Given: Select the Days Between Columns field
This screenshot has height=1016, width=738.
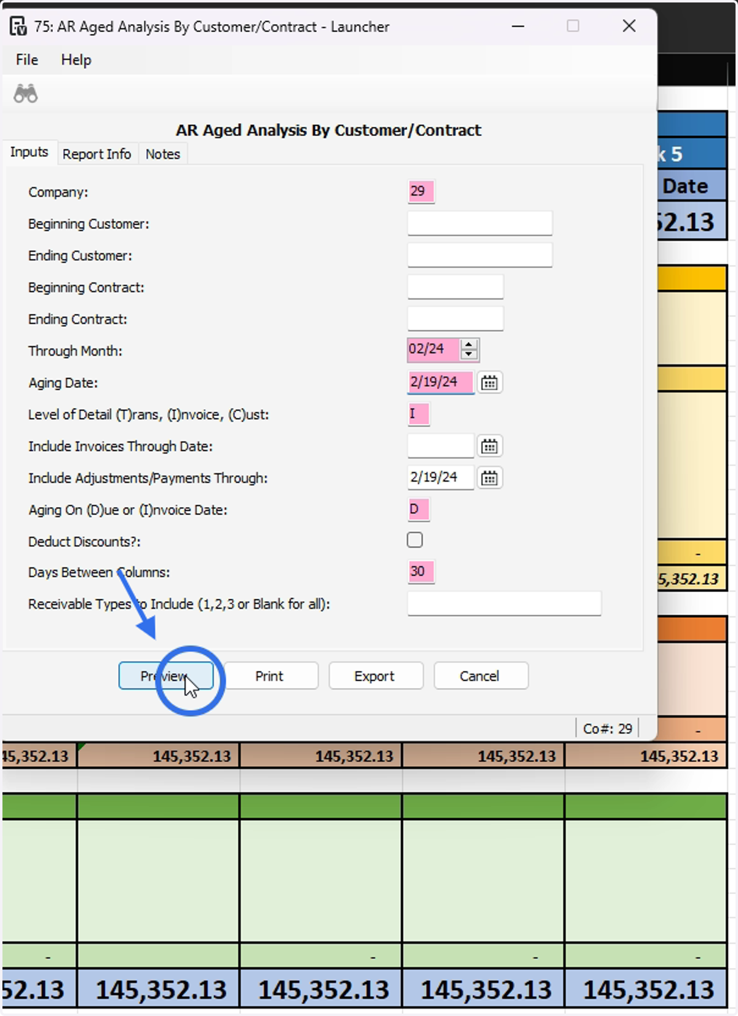Looking at the screenshot, I should (x=421, y=572).
